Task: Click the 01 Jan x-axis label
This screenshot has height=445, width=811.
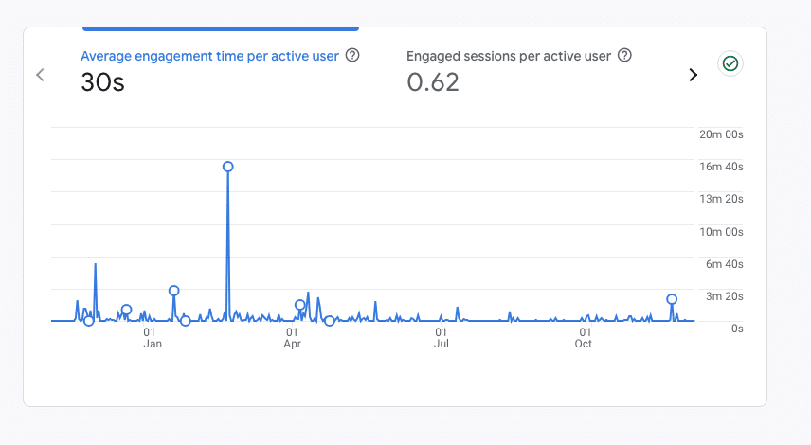Action: [x=152, y=338]
